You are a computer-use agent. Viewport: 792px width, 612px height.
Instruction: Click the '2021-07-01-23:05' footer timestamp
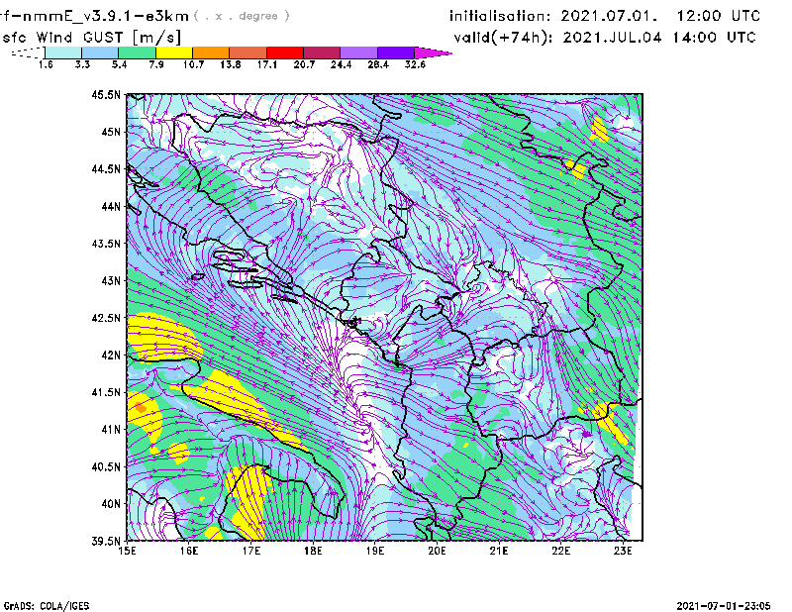(x=724, y=606)
